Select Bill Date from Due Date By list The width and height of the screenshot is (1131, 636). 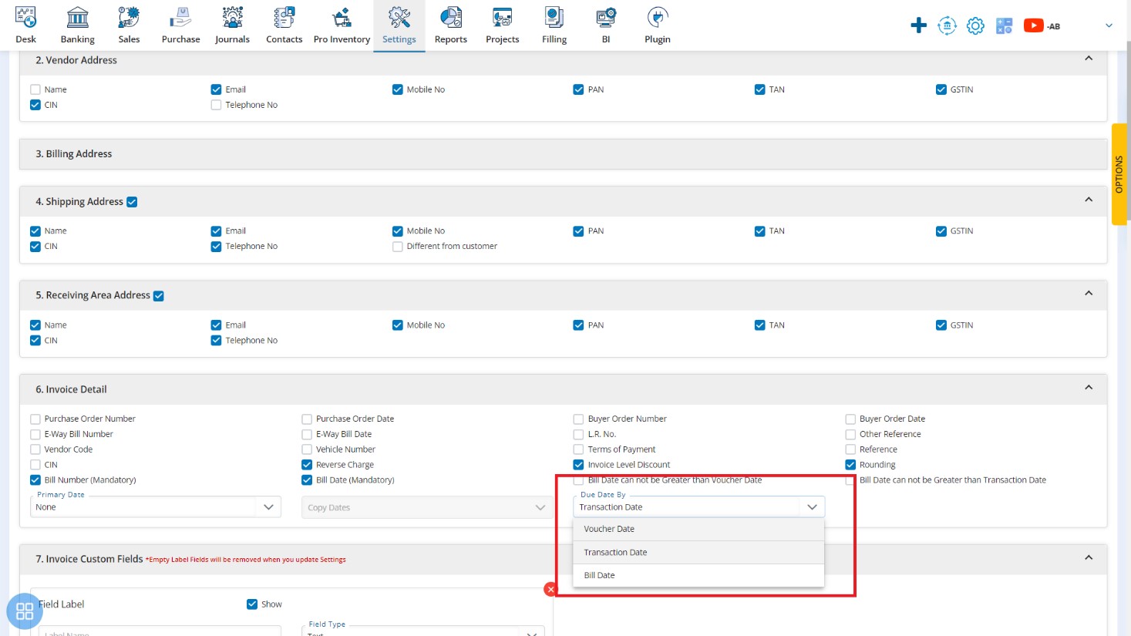[x=698, y=576]
